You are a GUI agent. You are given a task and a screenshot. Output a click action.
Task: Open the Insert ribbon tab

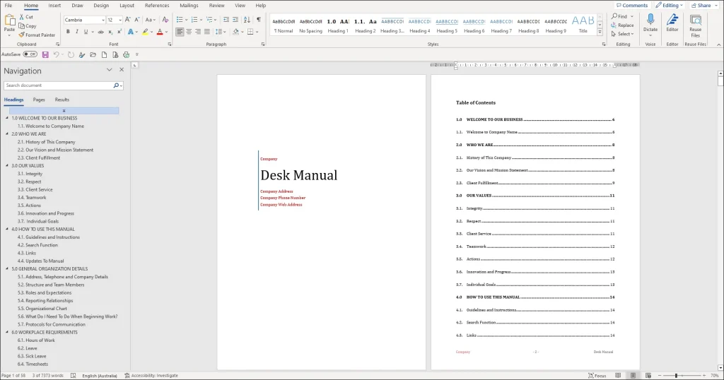pos(54,6)
